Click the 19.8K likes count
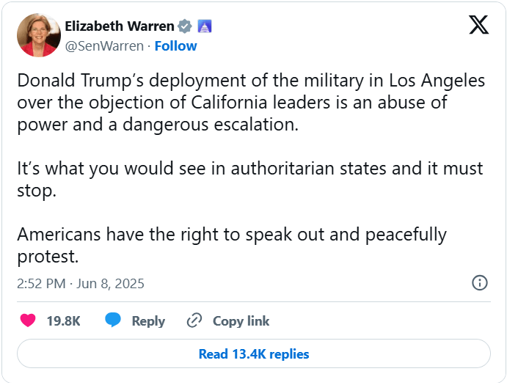The width and height of the screenshot is (507, 385). [x=63, y=320]
